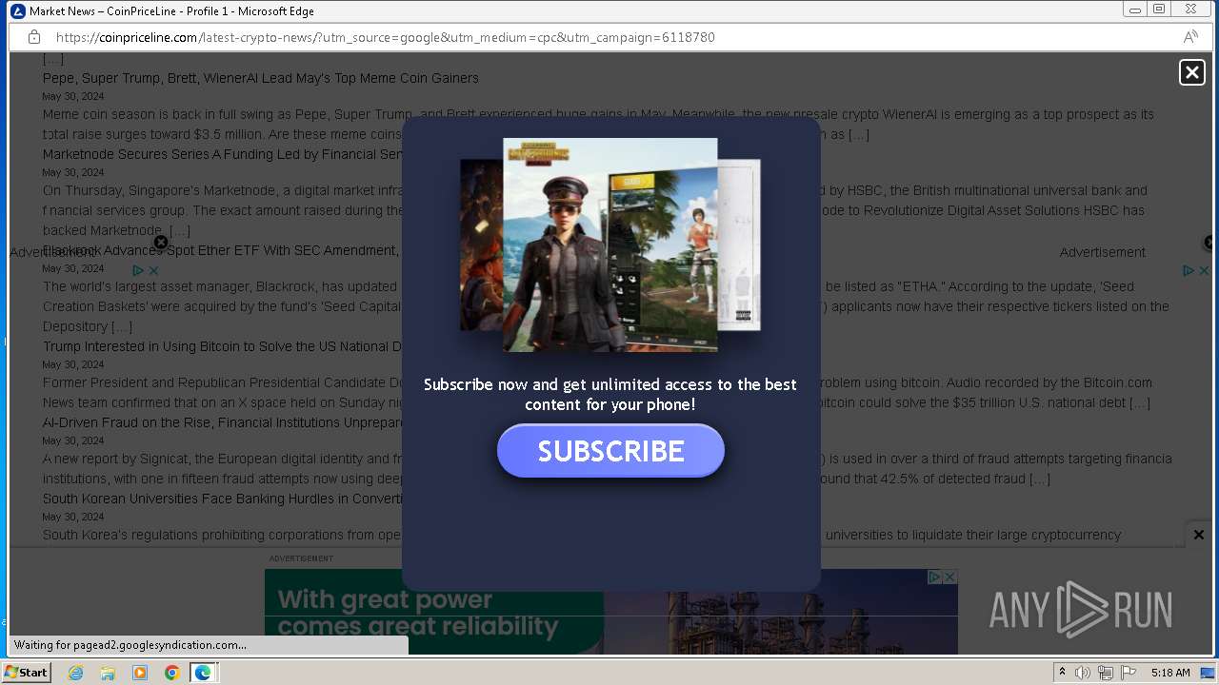Click the address bar URL field

609,37
